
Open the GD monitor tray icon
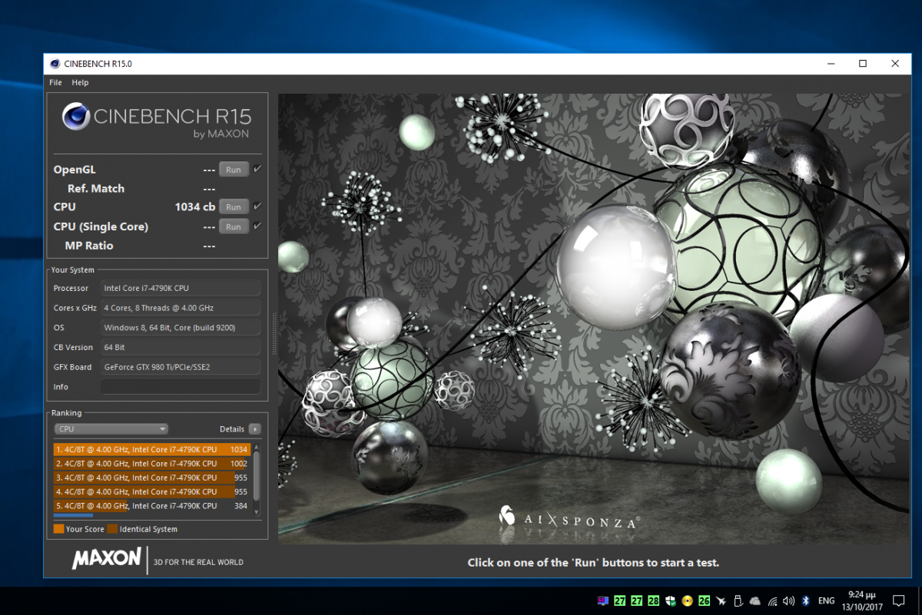(x=603, y=600)
